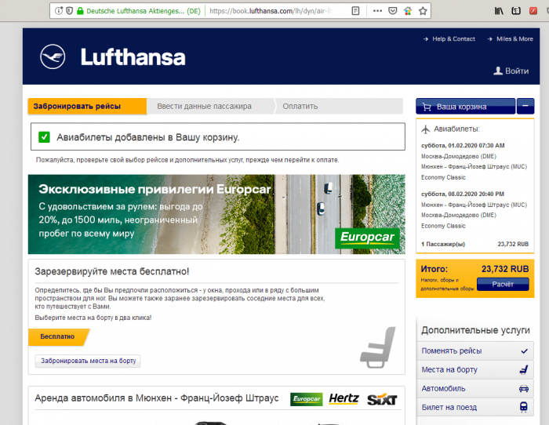The image size is (549, 425).
Task: Click the Расчёт button
Action: [x=503, y=285]
